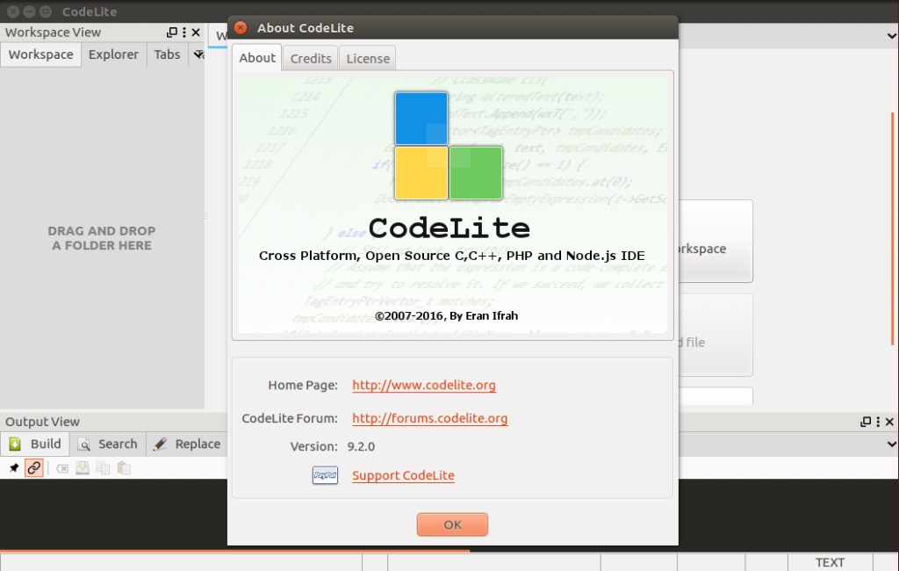Click the scrollbar on the welcome page
The image size is (899, 571).
click(x=893, y=228)
